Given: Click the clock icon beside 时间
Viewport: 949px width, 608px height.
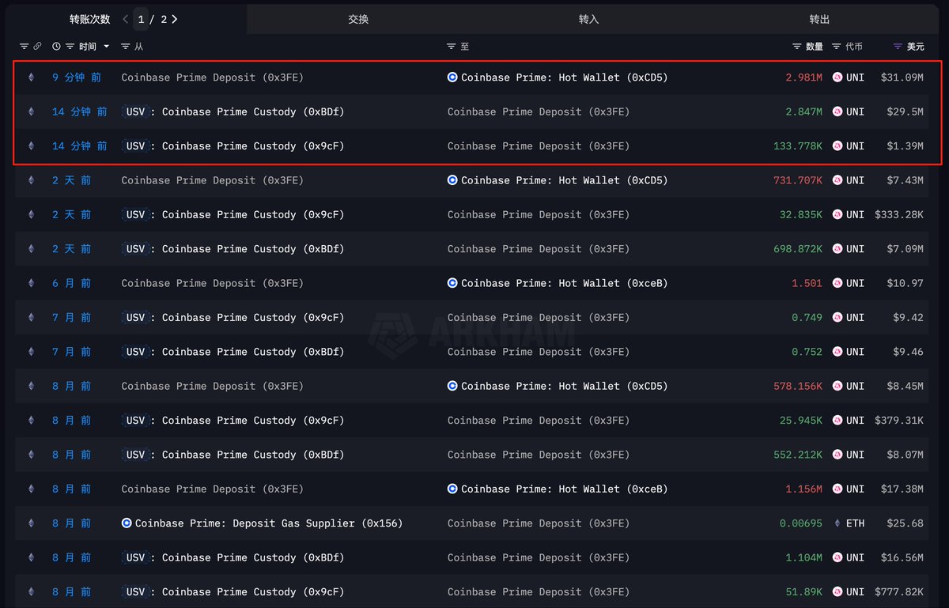Looking at the screenshot, I should [56, 47].
